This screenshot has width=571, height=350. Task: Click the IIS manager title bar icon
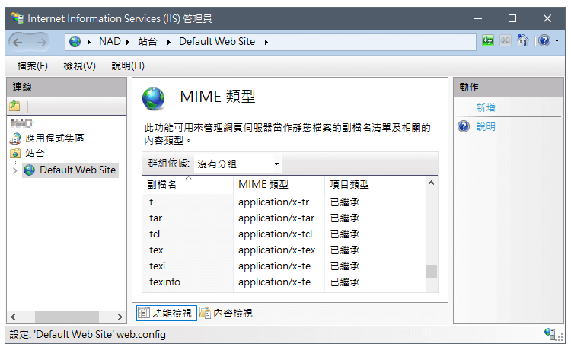pos(17,17)
